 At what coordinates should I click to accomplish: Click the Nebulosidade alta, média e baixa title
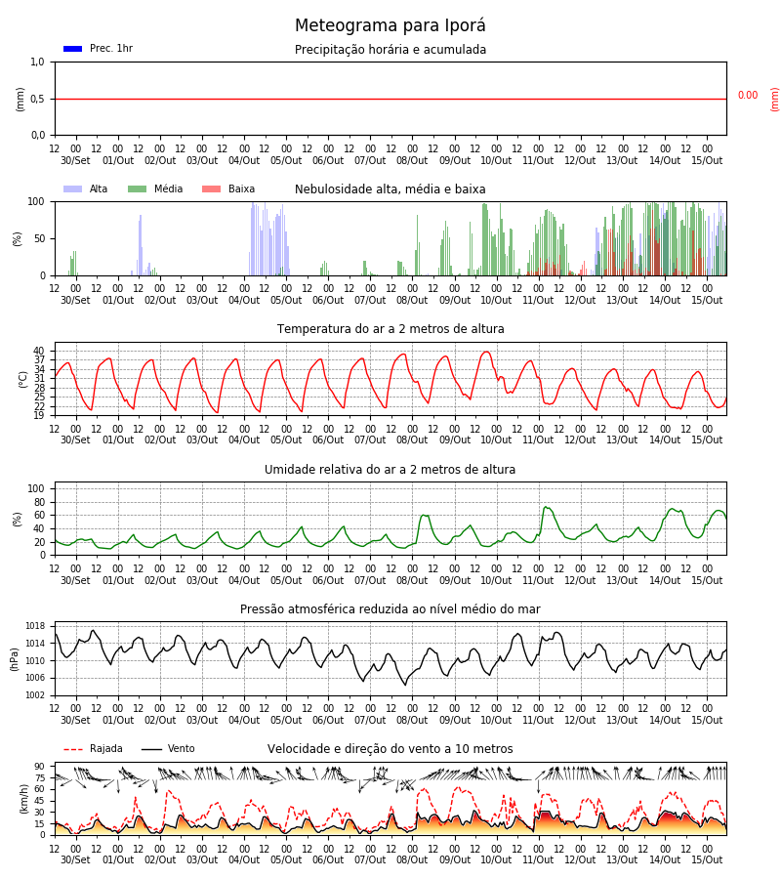390,189
